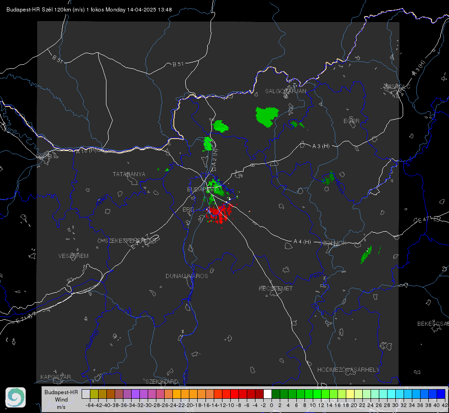The width and height of the screenshot is (449, 413).
Task: Click the small green echo north of Tatabánya
Action: click(x=167, y=170)
